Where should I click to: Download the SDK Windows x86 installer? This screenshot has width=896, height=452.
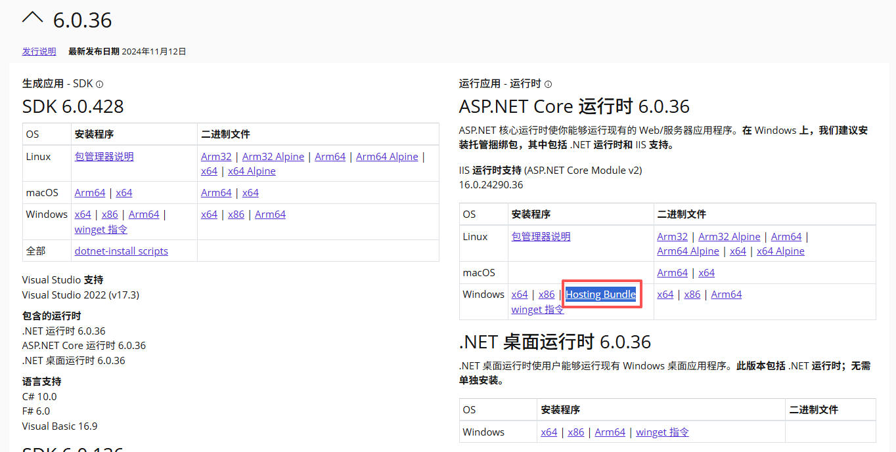click(110, 215)
